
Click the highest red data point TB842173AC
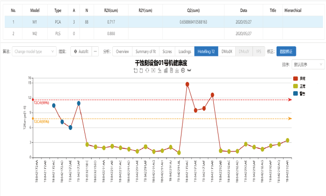tap(187, 84)
